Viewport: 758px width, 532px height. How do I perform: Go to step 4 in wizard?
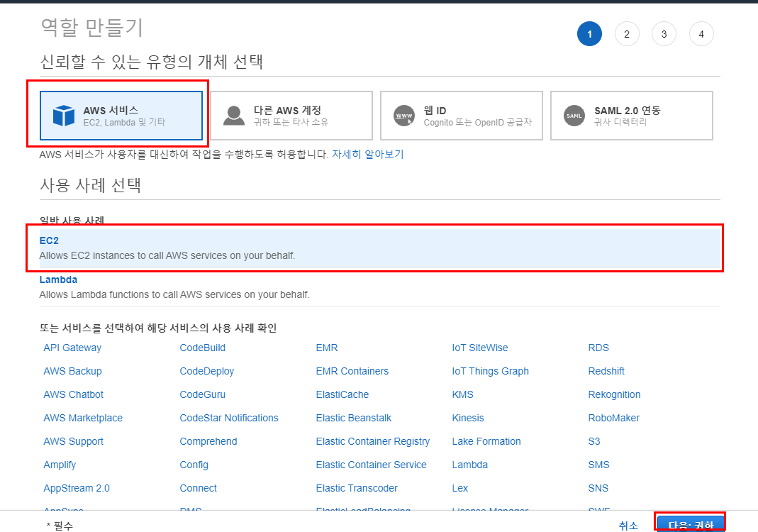coord(701,34)
